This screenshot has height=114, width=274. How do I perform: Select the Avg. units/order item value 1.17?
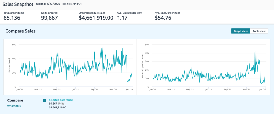(x=122, y=18)
